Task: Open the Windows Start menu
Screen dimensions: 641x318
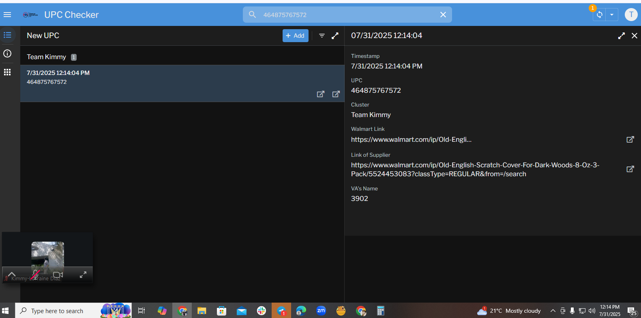Action: 5,311
